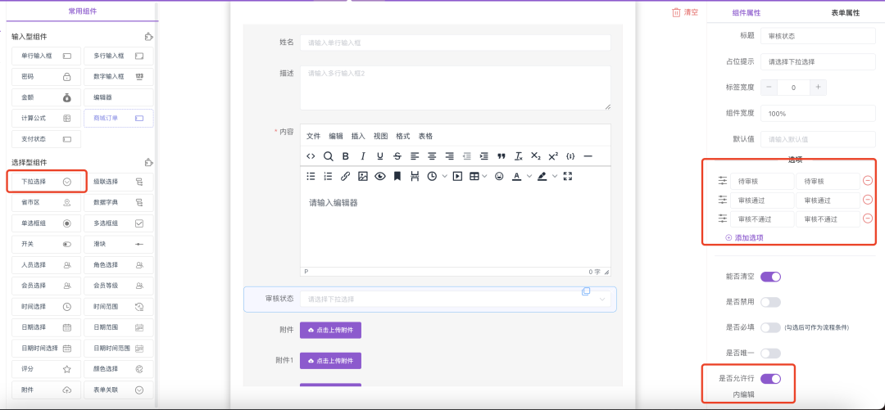Open the 插入 menu in the editor
885x410 pixels.
(x=358, y=136)
